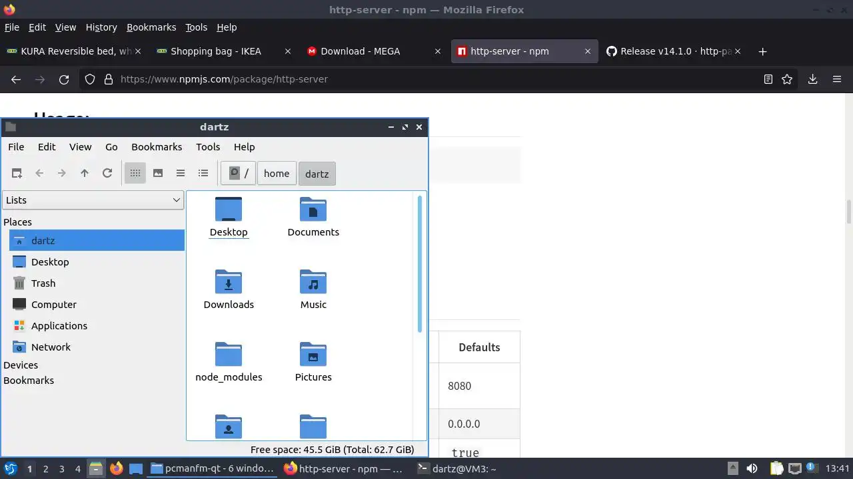
Task: Open file manager Go menu
Action: click(x=111, y=147)
